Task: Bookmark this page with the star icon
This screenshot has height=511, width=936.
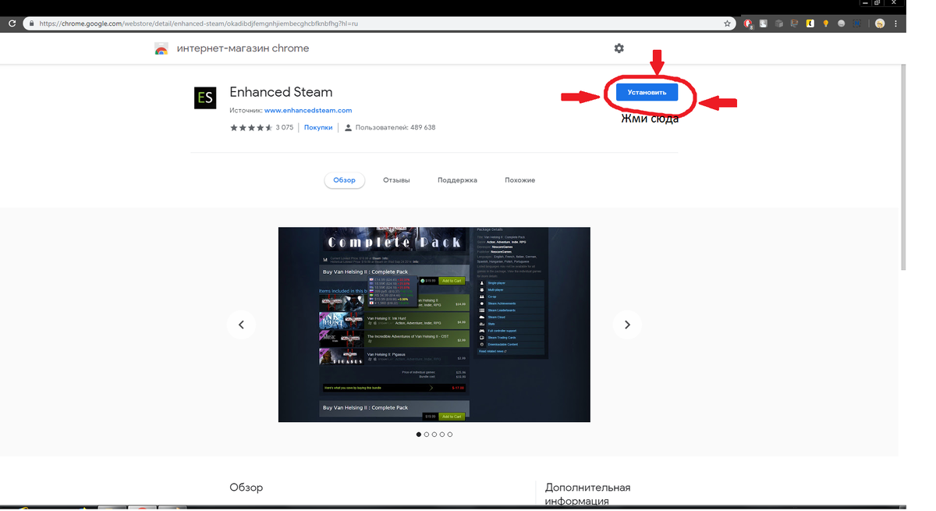Action: point(728,24)
